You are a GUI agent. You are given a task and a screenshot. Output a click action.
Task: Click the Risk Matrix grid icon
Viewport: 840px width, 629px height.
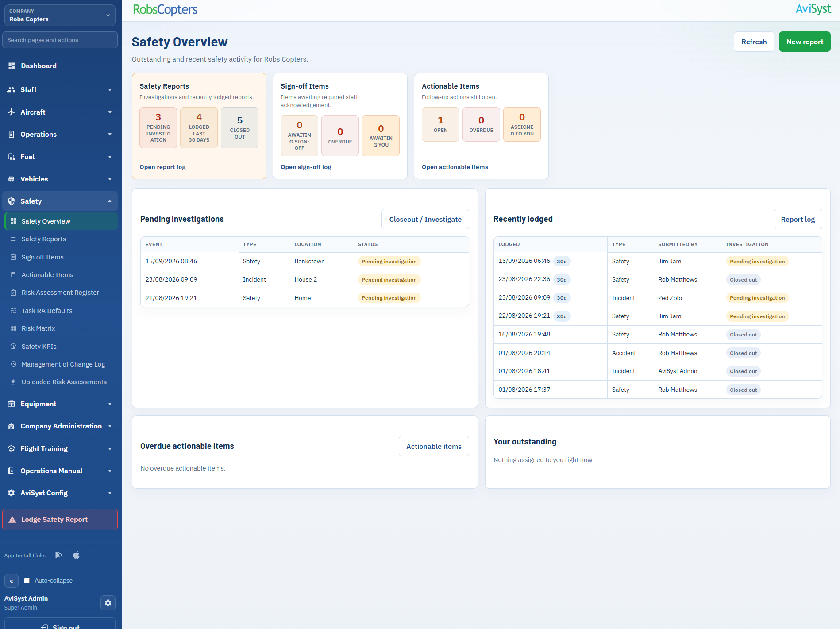(13, 328)
